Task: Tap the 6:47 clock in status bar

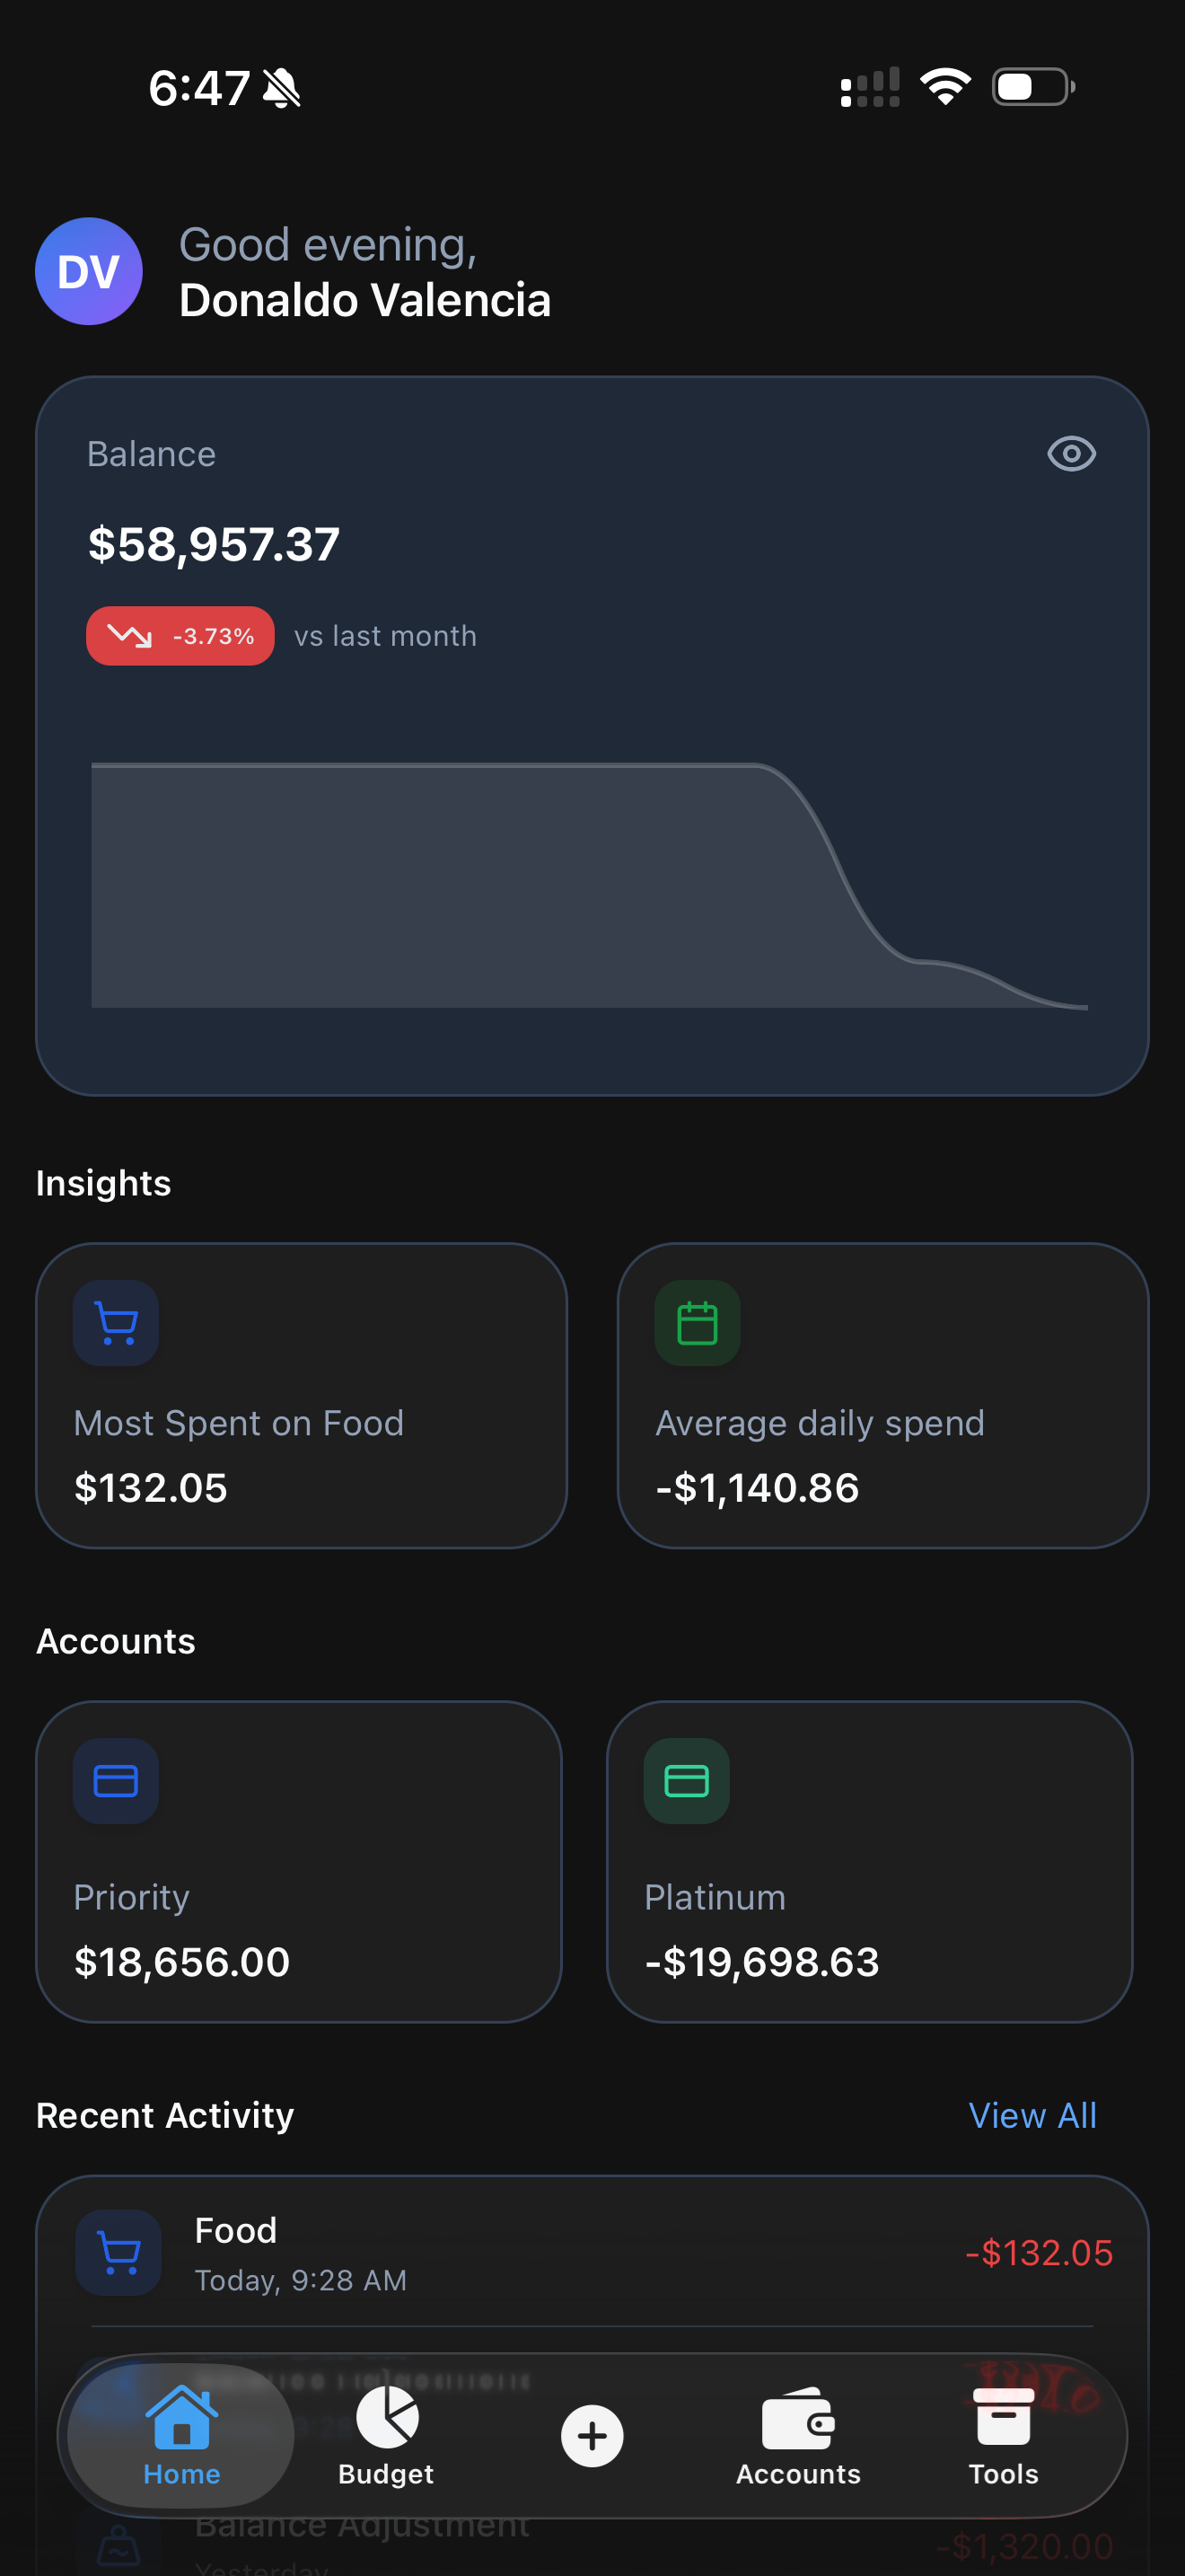Action: click(198, 88)
